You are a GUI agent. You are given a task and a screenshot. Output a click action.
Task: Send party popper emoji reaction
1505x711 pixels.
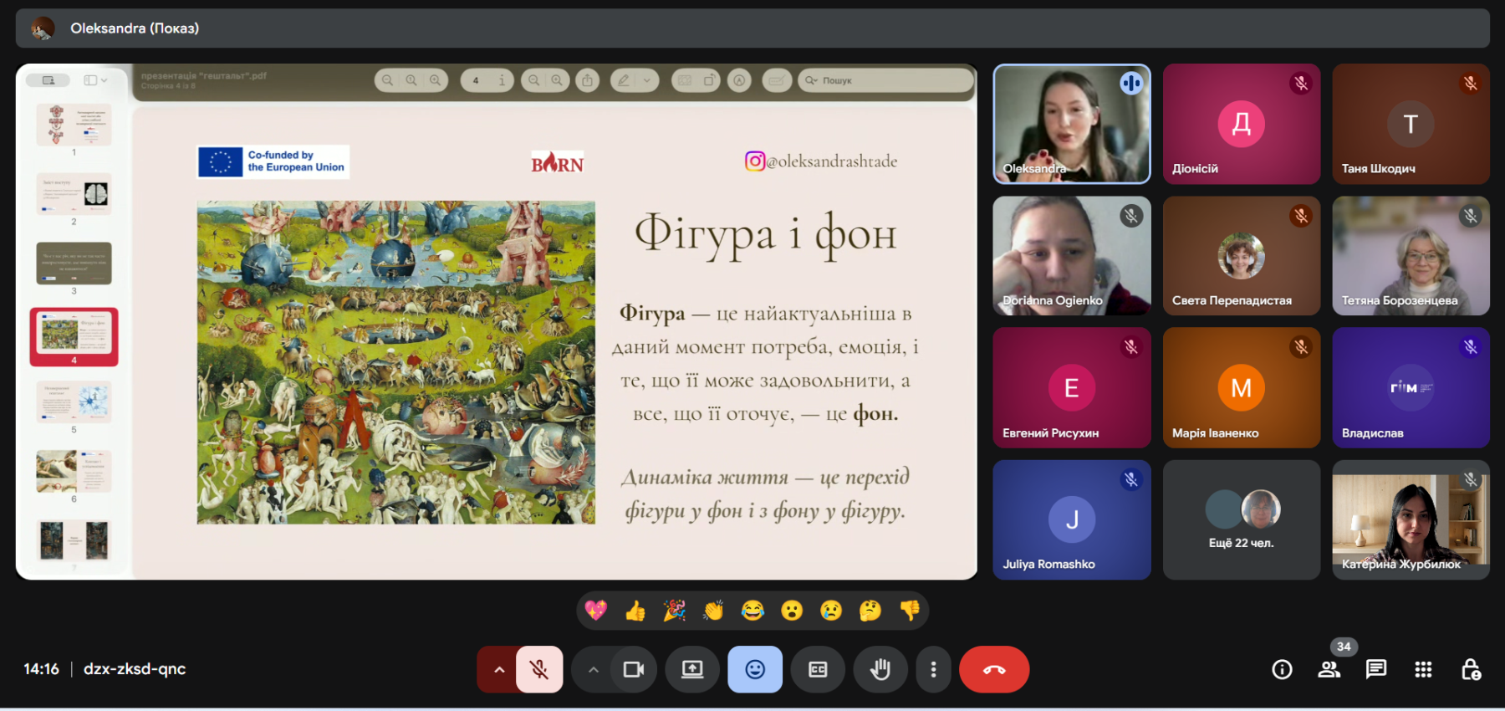tap(675, 611)
